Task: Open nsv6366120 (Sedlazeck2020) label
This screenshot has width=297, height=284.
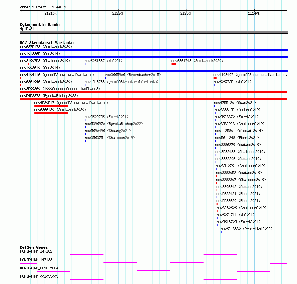Action: [60, 110]
